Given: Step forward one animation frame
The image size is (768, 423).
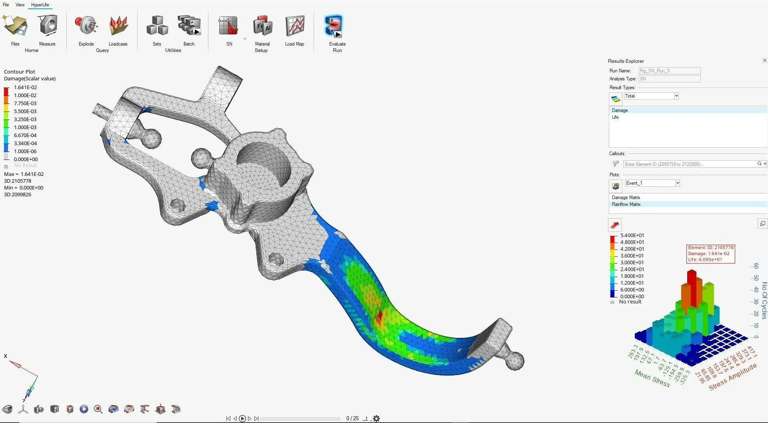Looking at the screenshot, I should pyautogui.click(x=250, y=419).
